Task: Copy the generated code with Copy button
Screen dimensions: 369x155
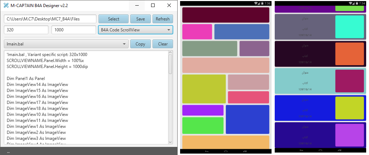Action: (x=140, y=44)
